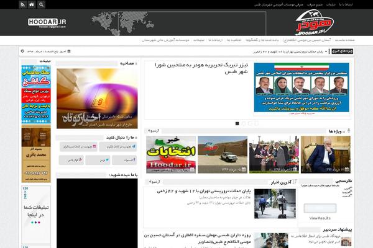Open the Twitter follow button
The image size is (373, 248).
tap(98, 160)
